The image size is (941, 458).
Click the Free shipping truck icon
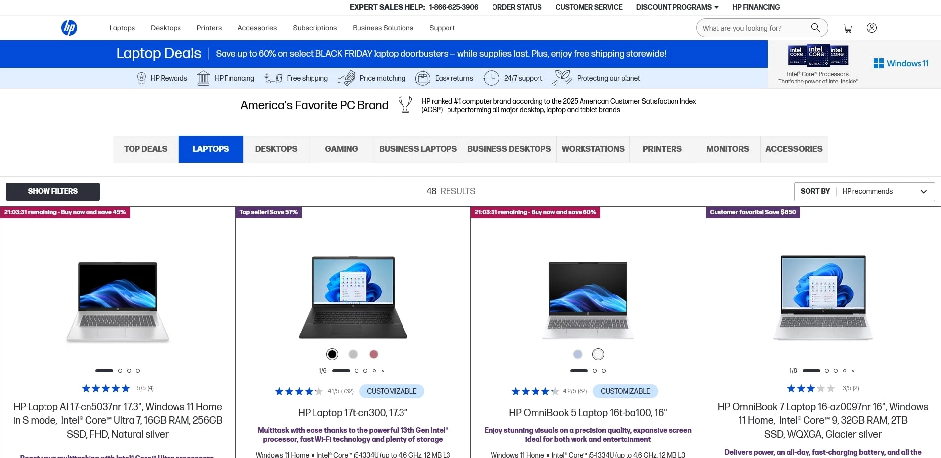point(273,78)
